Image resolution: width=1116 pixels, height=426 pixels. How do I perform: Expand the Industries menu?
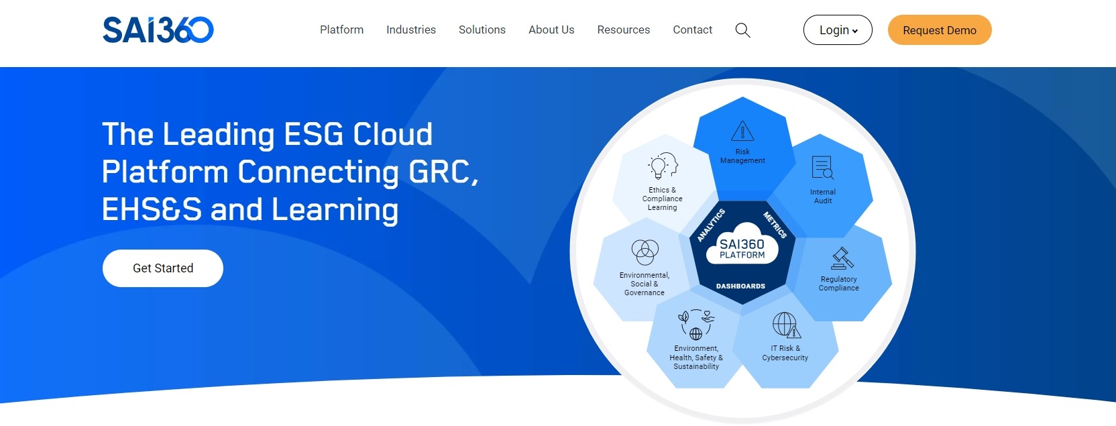411,30
